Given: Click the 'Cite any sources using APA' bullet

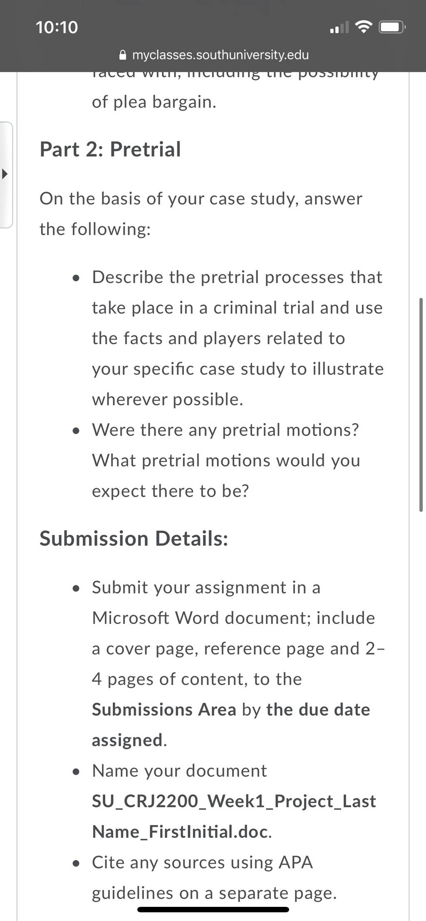Looking at the screenshot, I should [214, 877].
